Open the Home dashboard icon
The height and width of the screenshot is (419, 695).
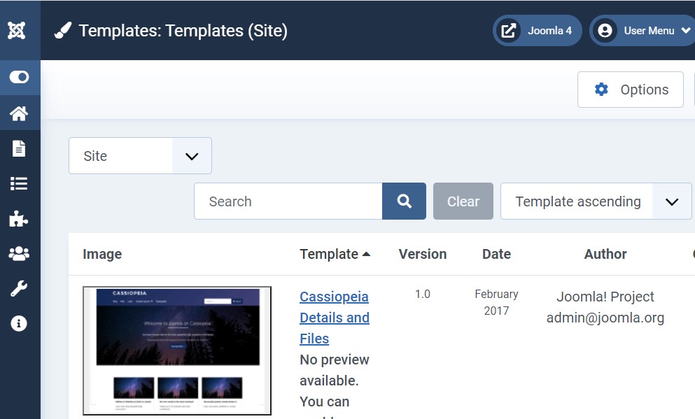tap(19, 113)
